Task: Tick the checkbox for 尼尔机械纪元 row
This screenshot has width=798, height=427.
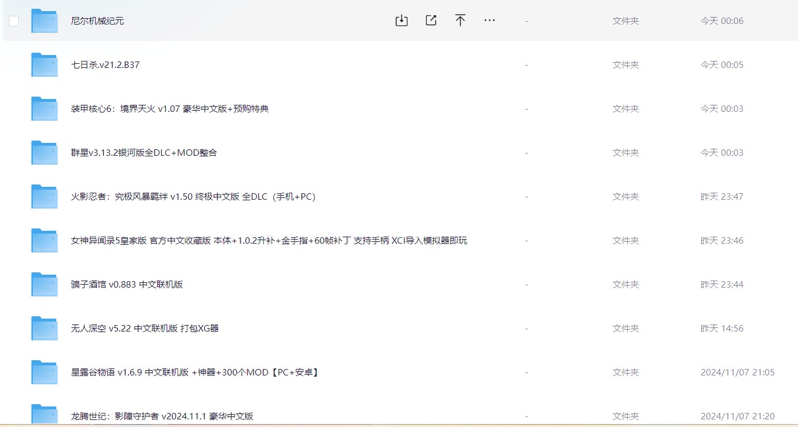Action: pos(13,21)
